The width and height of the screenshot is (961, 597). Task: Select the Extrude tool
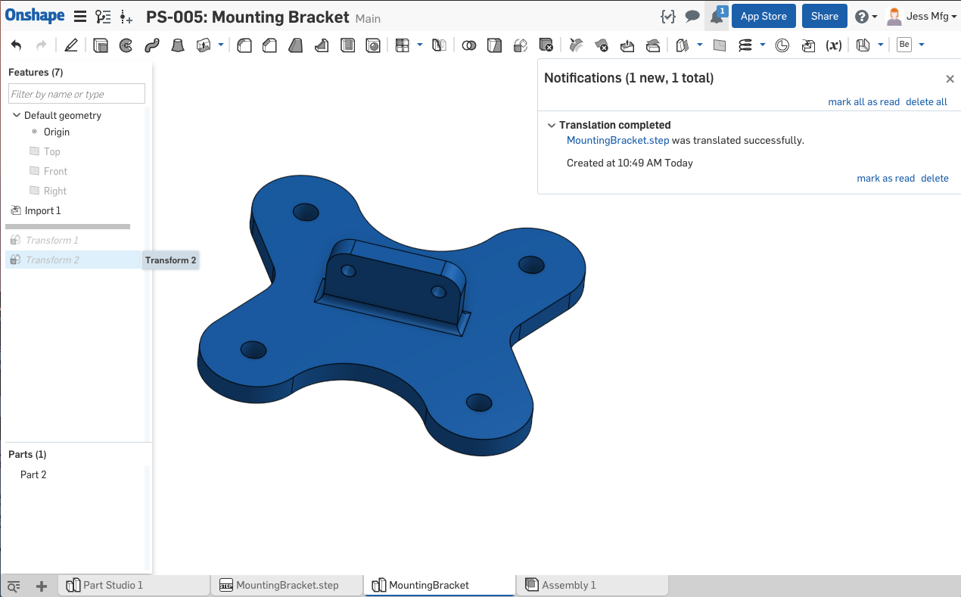[x=101, y=45]
